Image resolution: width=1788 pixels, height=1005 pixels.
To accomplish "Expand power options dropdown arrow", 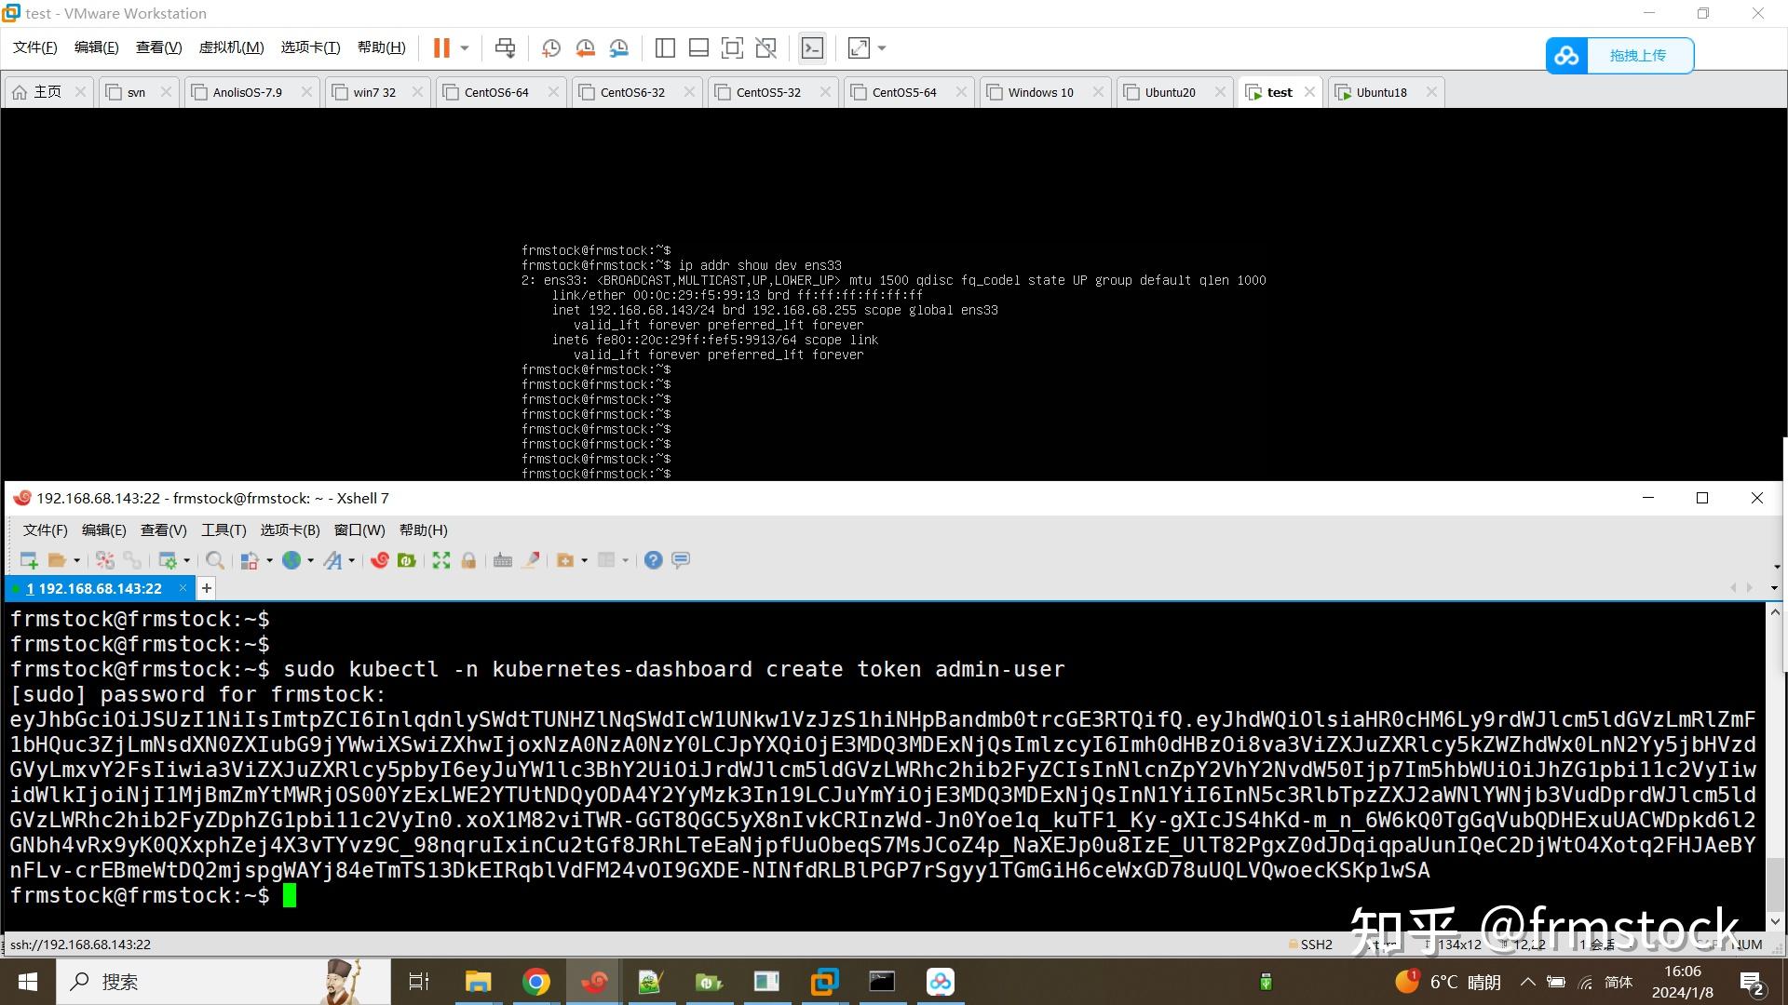I will click(465, 47).
